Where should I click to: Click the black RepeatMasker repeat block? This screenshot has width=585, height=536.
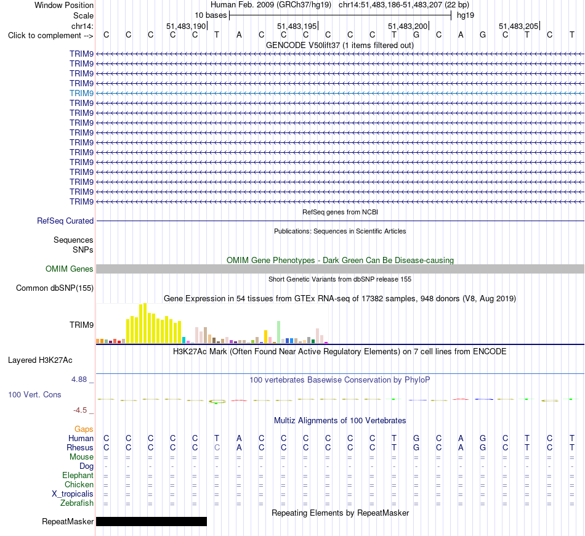151,521
